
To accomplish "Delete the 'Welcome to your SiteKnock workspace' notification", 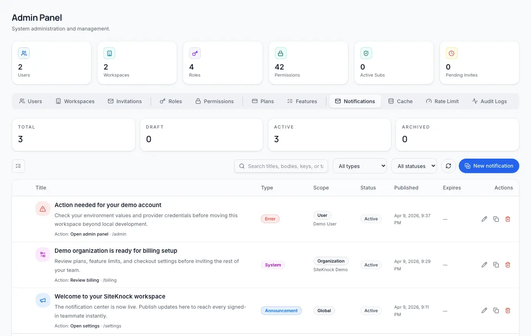I will pos(508,311).
